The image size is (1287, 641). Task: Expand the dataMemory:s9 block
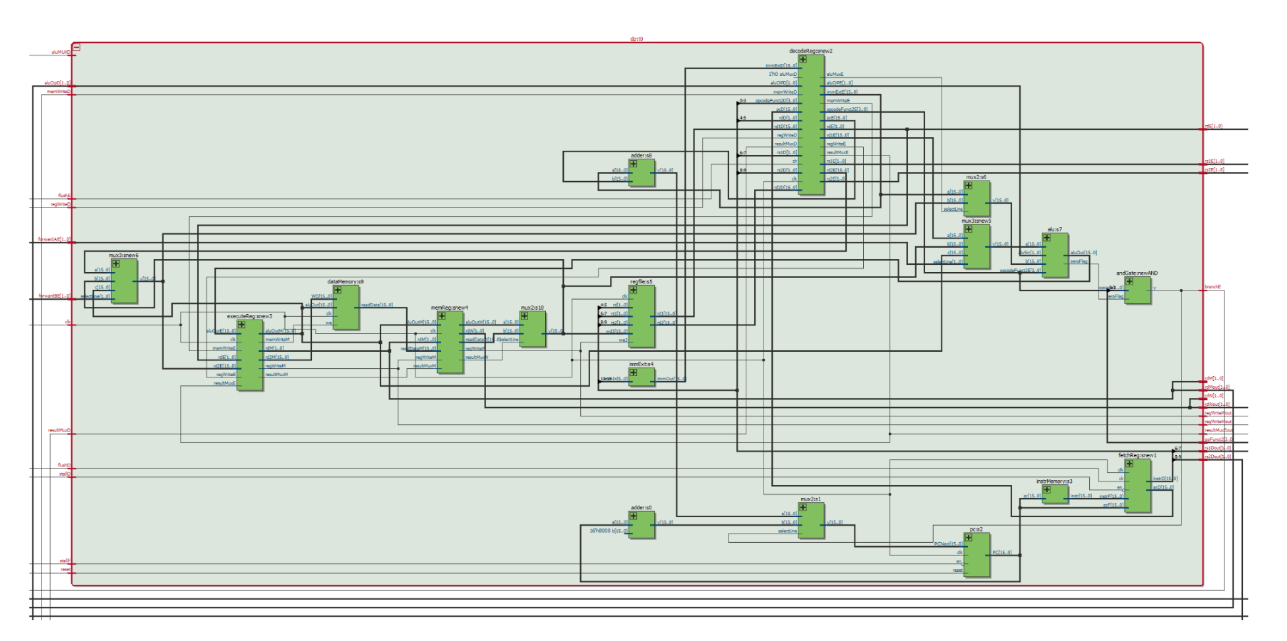click(x=338, y=290)
